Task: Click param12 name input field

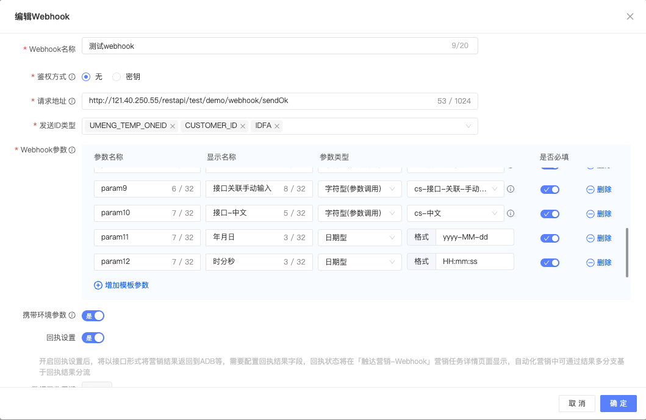Action: 147,262
